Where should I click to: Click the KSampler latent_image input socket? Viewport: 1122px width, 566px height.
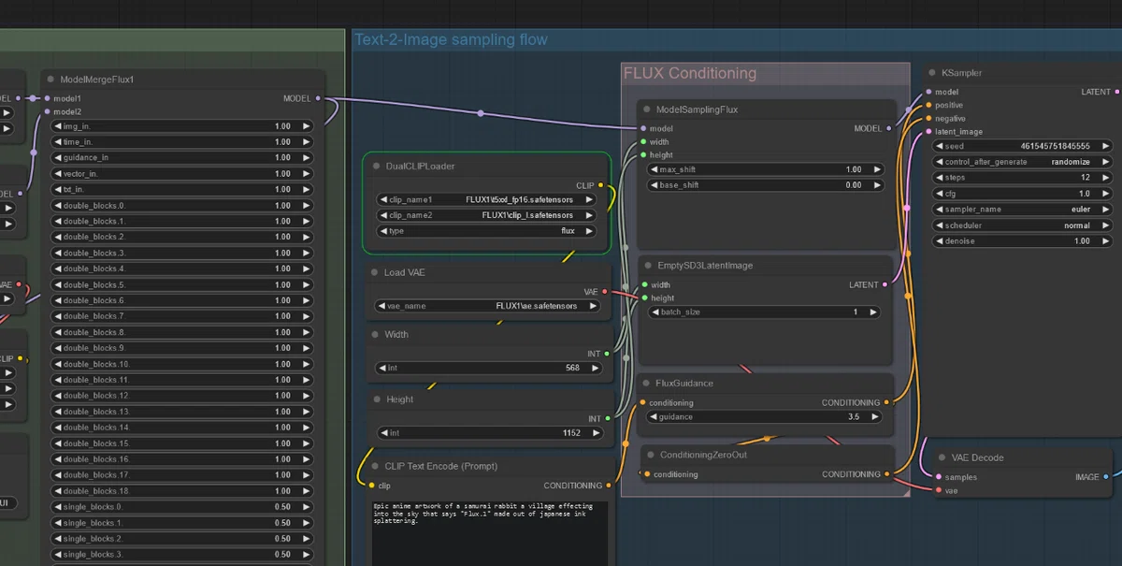[x=928, y=131]
